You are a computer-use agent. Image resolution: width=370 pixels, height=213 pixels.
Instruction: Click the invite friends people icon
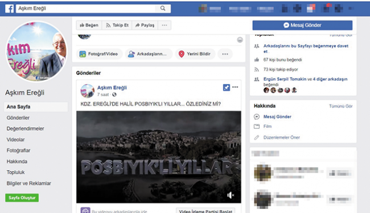pyautogui.click(x=257, y=46)
